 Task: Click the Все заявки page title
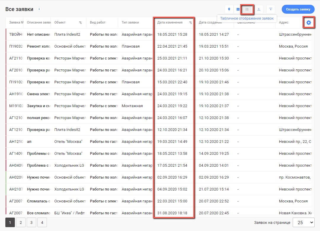tap(19, 9)
